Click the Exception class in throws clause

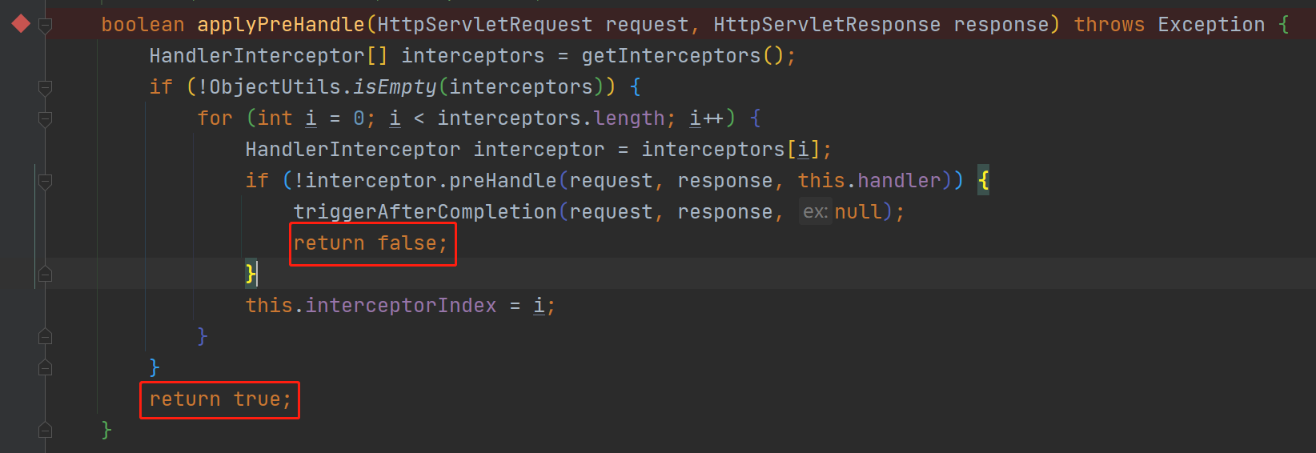coord(1211,25)
